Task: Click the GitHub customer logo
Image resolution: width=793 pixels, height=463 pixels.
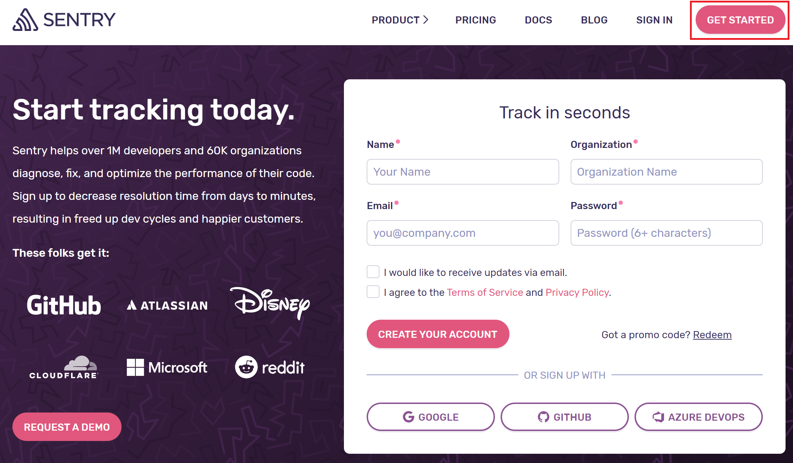Action: click(64, 305)
